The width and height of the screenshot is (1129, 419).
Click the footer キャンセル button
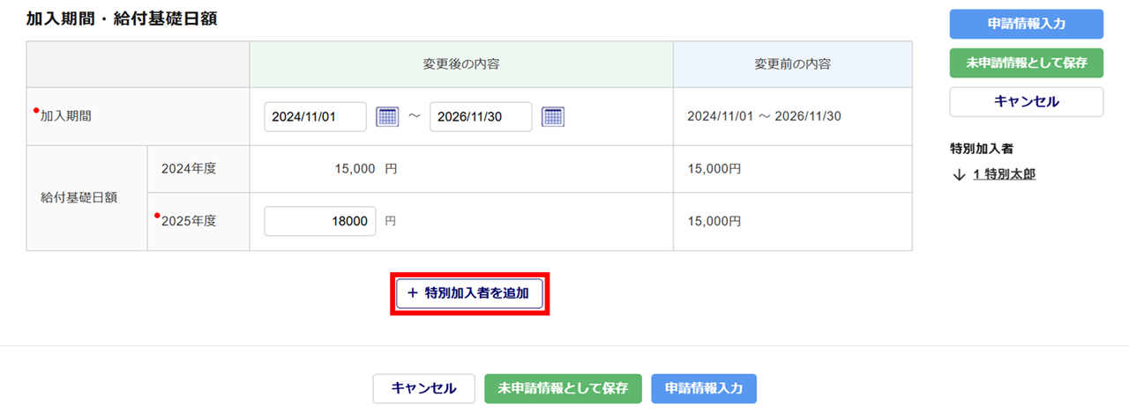tap(423, 388)
